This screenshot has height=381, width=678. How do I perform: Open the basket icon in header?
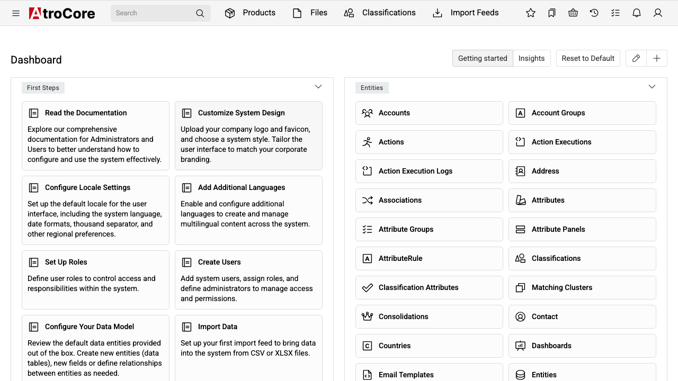[x=573, y=13]
